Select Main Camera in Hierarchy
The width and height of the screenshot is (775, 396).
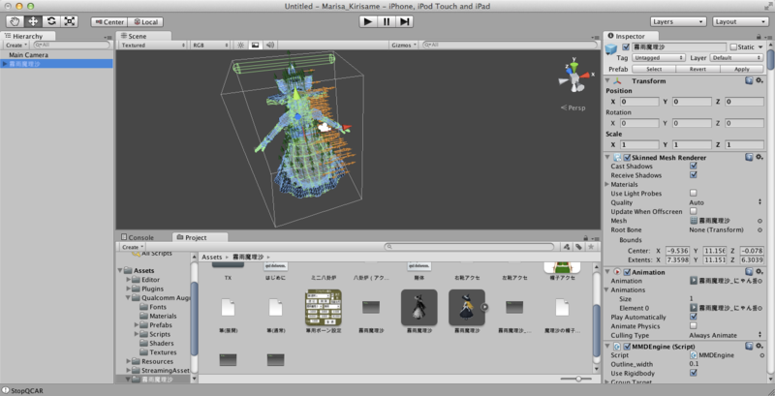[x=29, y=55]
